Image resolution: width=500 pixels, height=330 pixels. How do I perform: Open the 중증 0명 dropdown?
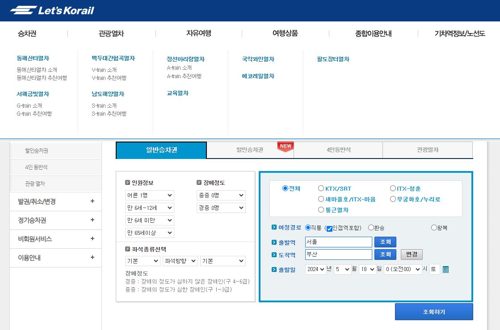(221, 195)
